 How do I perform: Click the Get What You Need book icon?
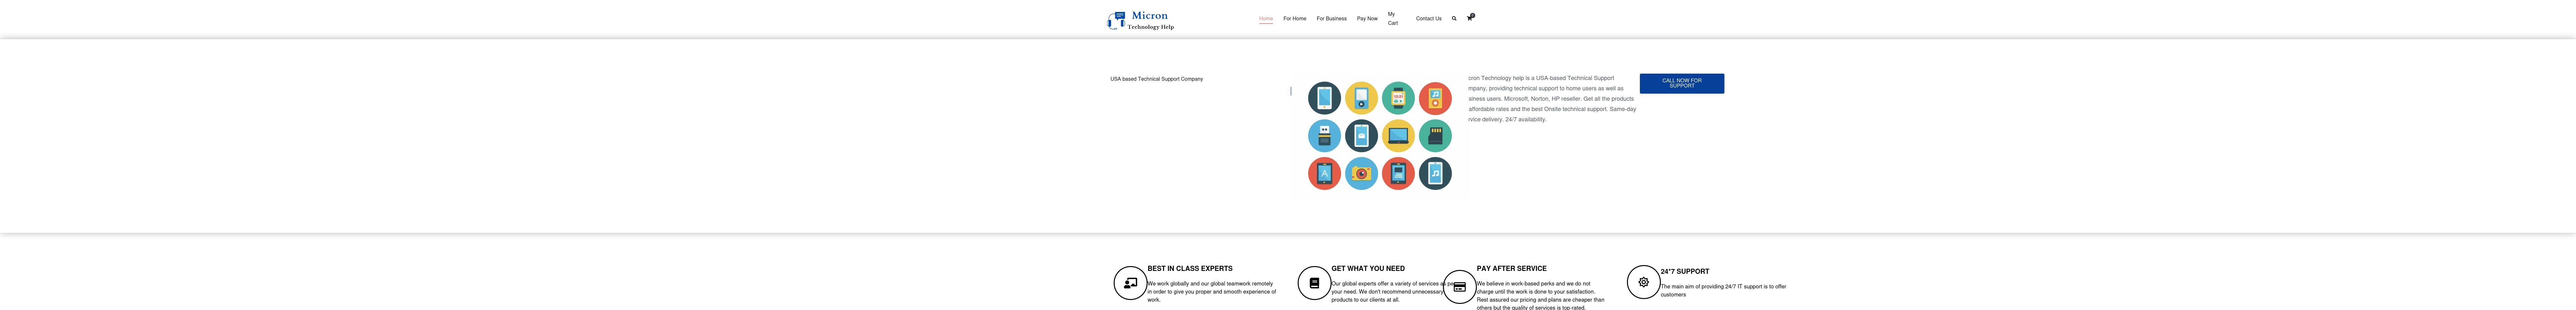(1314, 283)
